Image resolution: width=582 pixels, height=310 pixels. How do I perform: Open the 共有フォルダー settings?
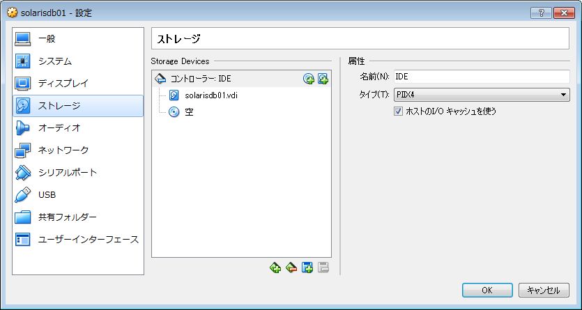pyautogui.click(x=78, y=217)
